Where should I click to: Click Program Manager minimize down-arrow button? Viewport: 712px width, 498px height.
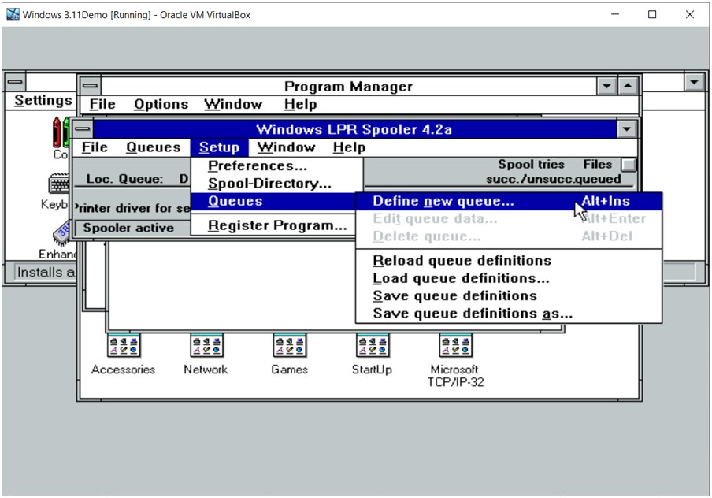point(606,86)
